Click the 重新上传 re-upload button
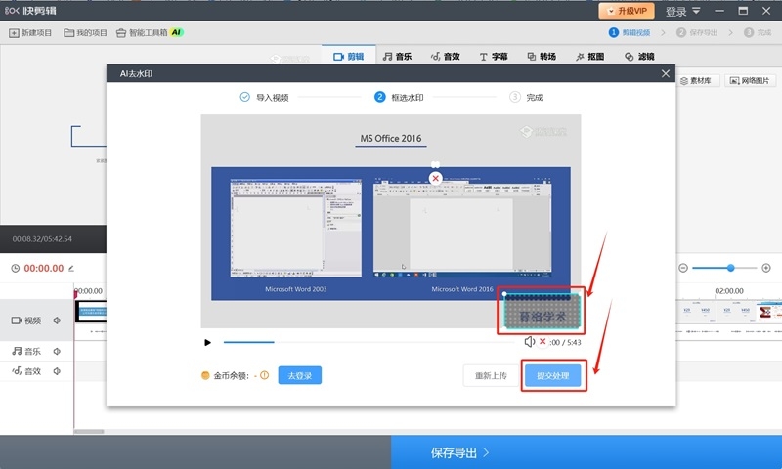 491,375
